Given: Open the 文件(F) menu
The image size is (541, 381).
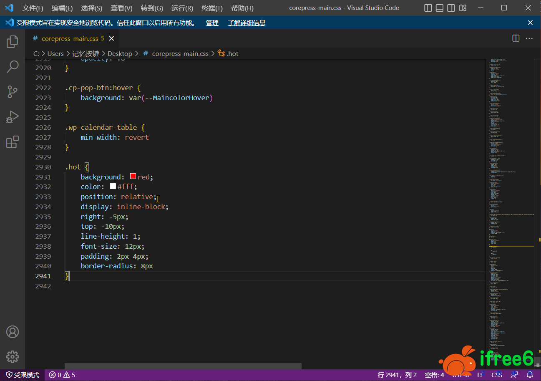Looking at the screenshot, I should 33,8.
